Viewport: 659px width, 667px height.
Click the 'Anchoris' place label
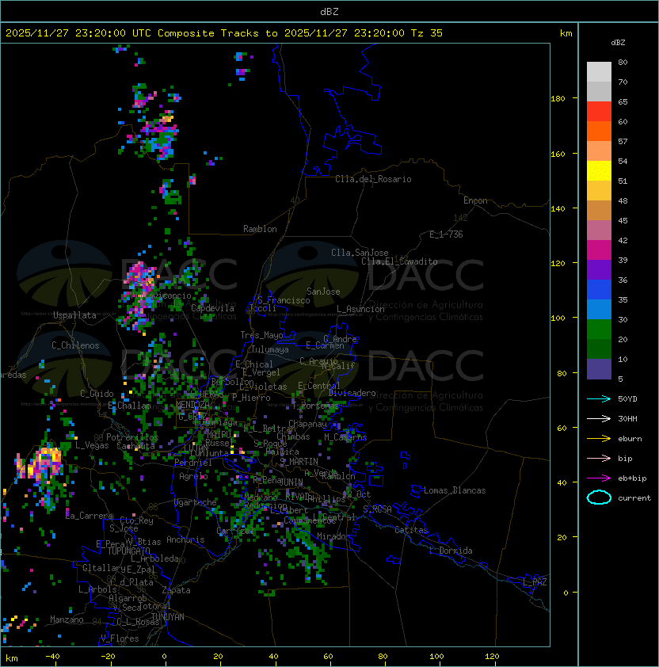tap(185, 539)
